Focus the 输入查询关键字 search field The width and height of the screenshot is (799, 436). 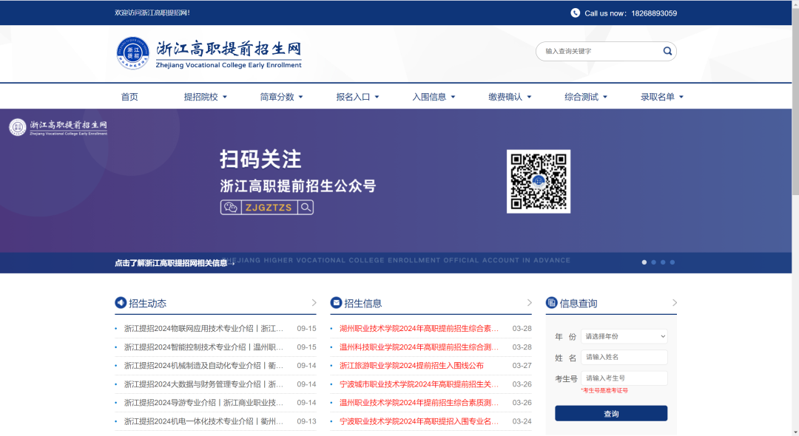pos(601,51)
